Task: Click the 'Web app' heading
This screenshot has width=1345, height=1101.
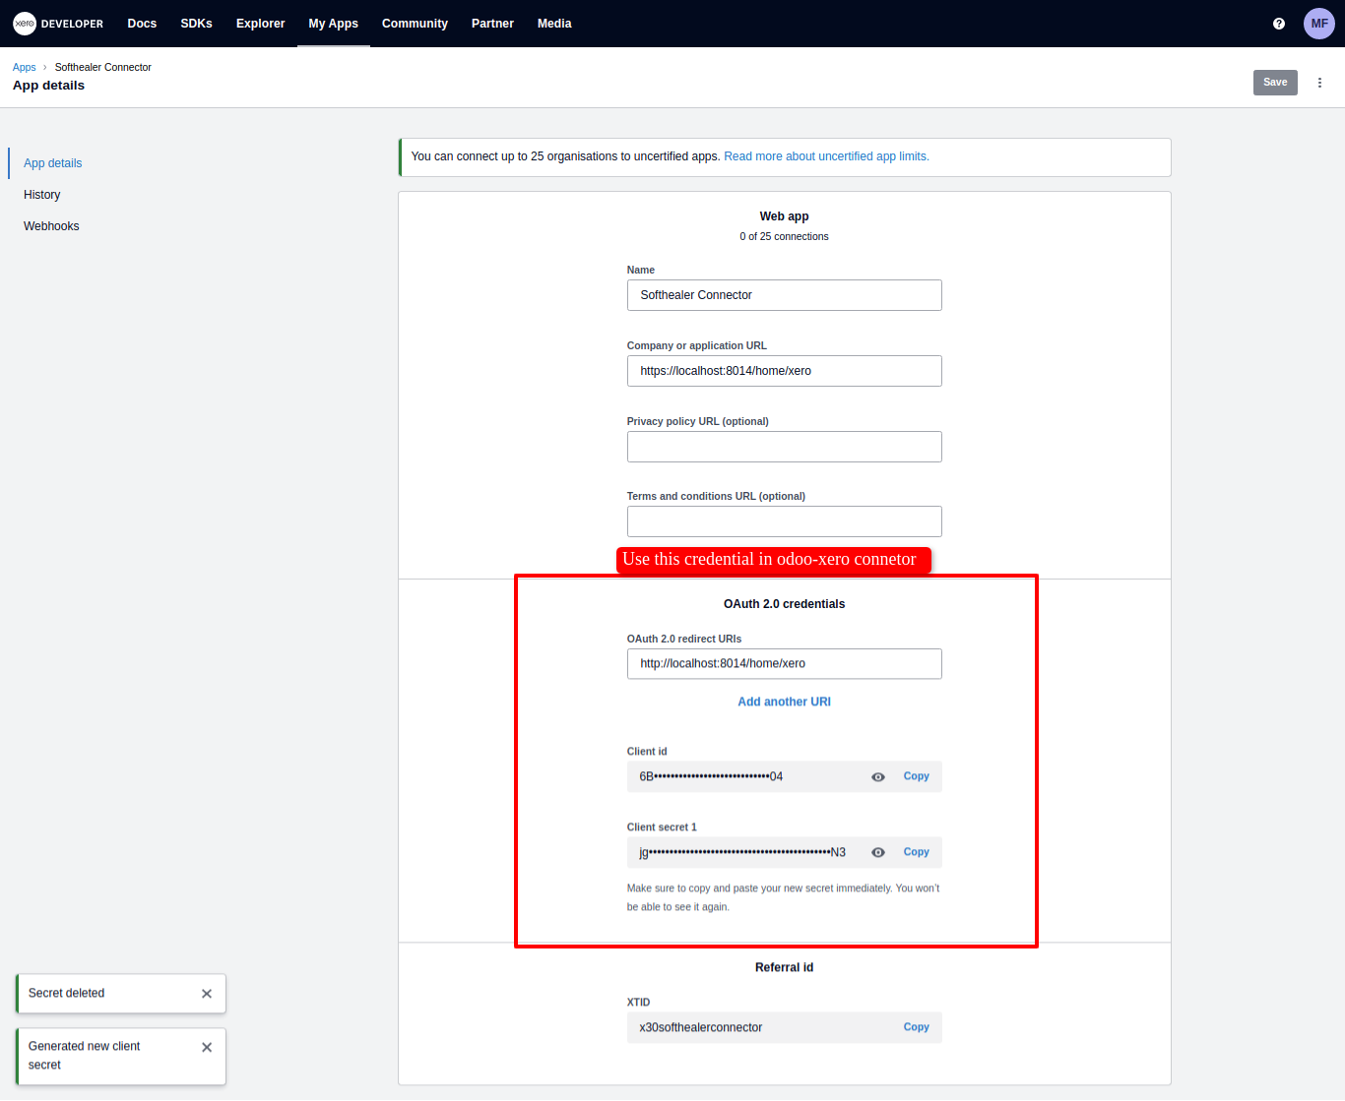Action: point(785,216)
